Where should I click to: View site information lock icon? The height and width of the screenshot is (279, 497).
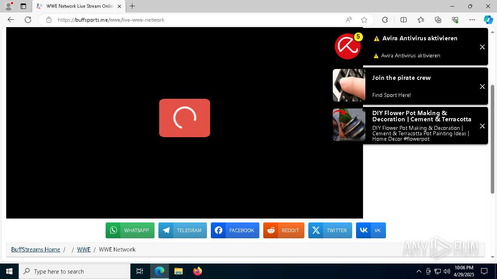(49, 20)
